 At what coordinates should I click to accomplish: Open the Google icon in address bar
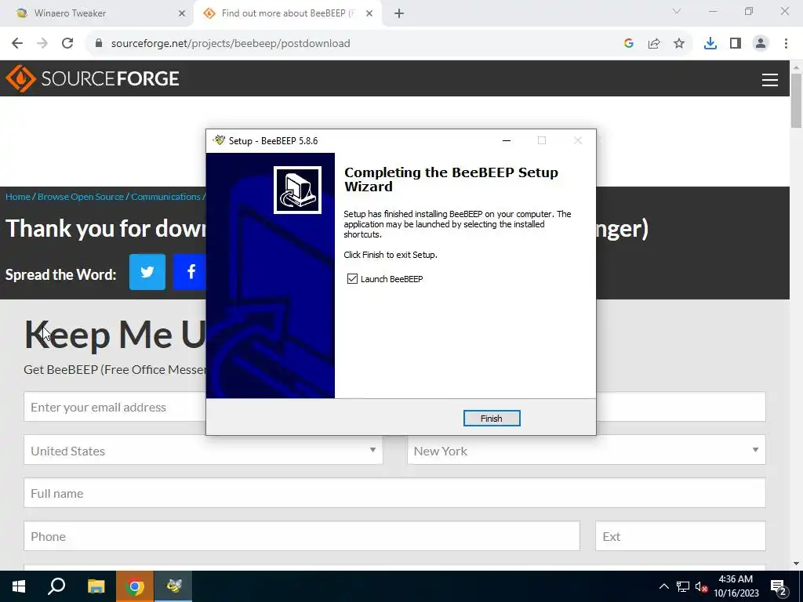tap(629, 44)
